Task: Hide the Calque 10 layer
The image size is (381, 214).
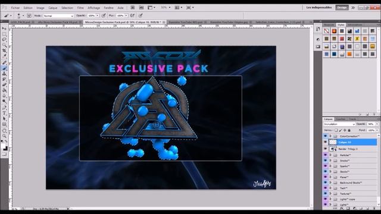Action: (326, 142)
